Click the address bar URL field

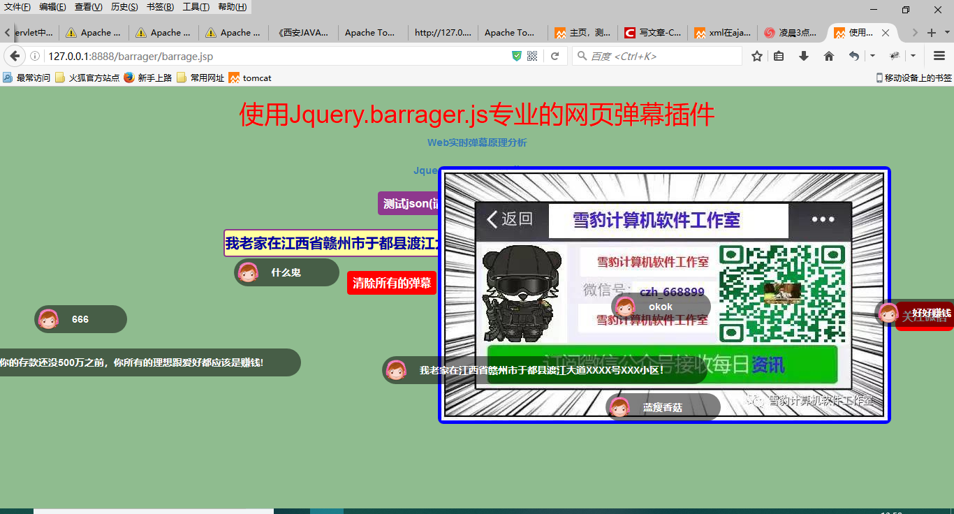(x=278, y=56)
